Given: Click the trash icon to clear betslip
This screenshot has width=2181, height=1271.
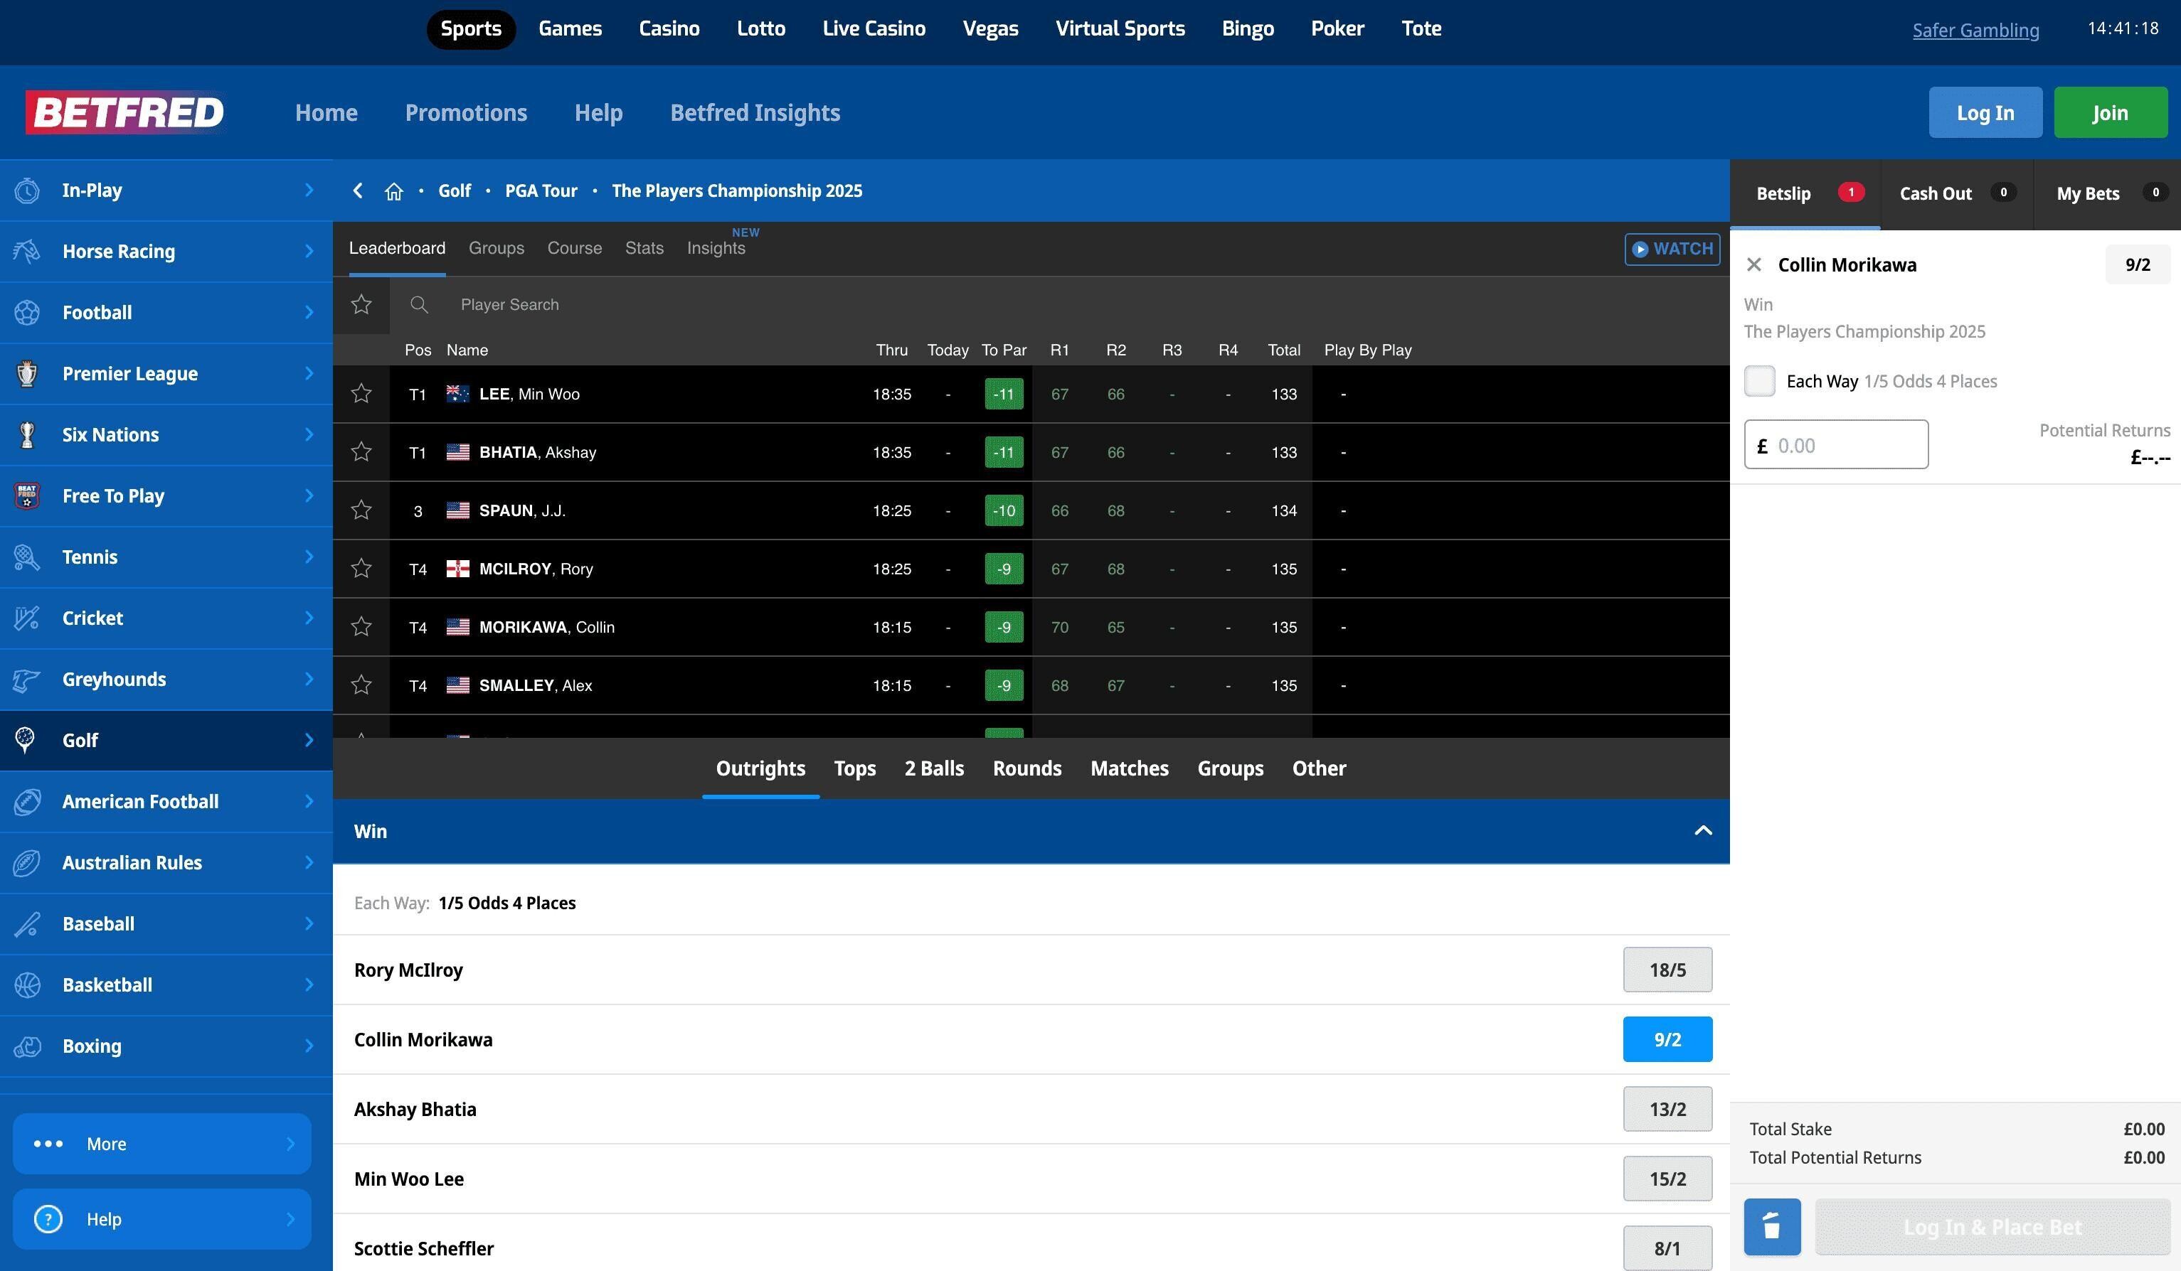Looking at the screenshot, I should point(1772,1227).
